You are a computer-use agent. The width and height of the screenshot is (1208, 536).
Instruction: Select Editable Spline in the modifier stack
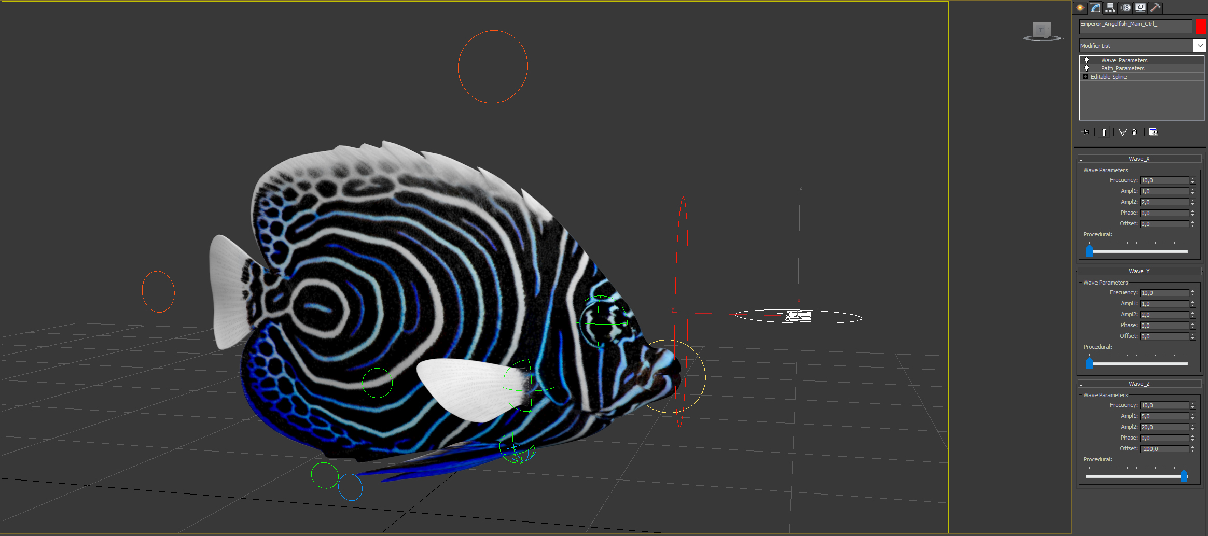pyautogui.click(x=1108, y=76)
